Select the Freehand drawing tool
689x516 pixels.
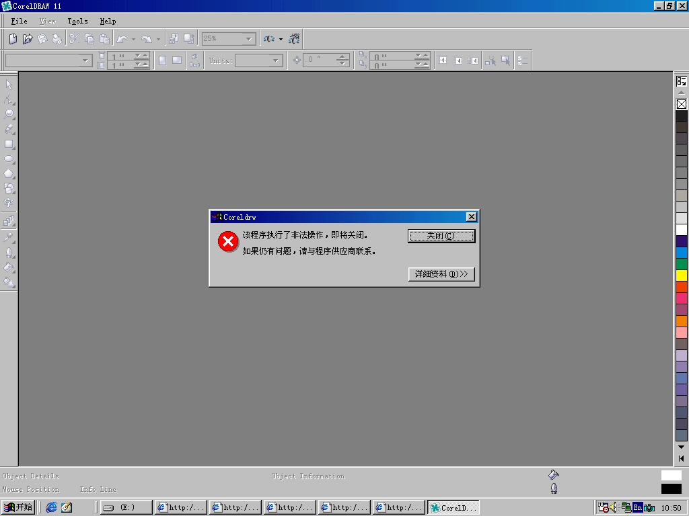tap(9, 130)
